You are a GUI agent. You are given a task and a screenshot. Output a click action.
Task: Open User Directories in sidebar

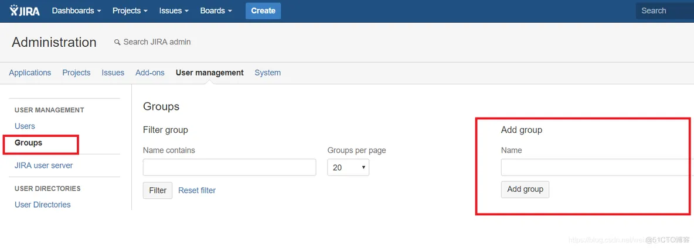coord(42,205)
